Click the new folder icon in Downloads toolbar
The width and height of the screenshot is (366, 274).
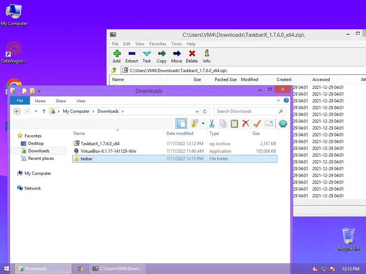point(194,123)
